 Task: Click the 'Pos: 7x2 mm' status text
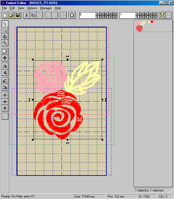116,197
